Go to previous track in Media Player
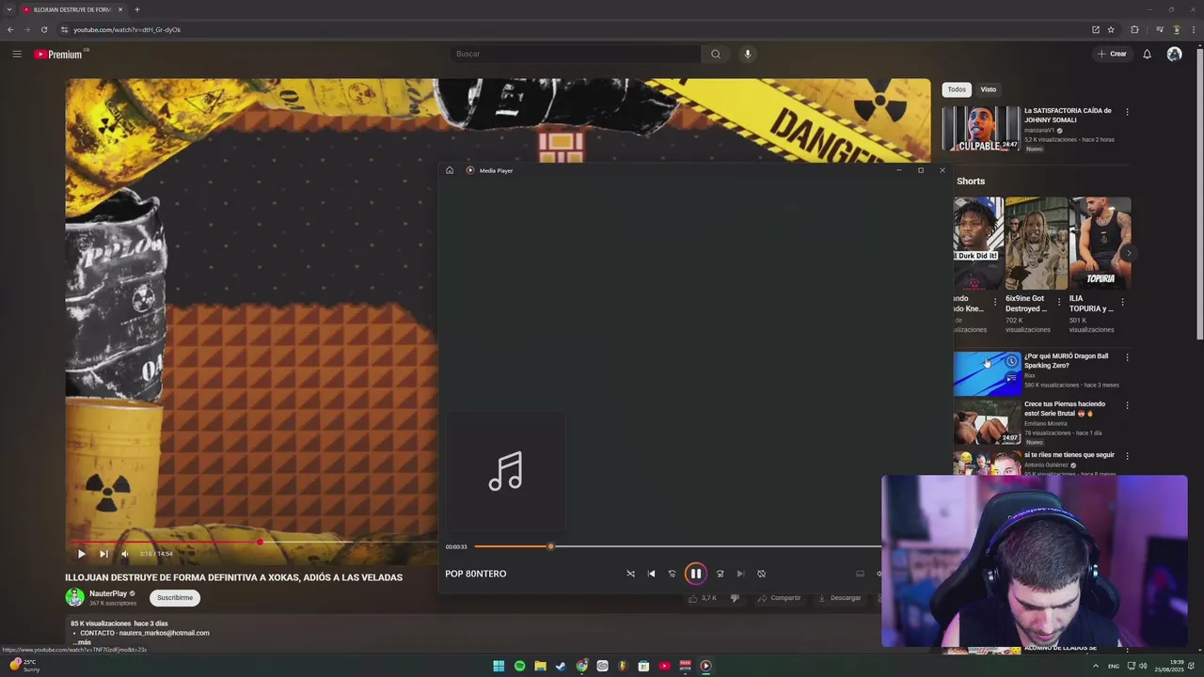 (651, 574)
